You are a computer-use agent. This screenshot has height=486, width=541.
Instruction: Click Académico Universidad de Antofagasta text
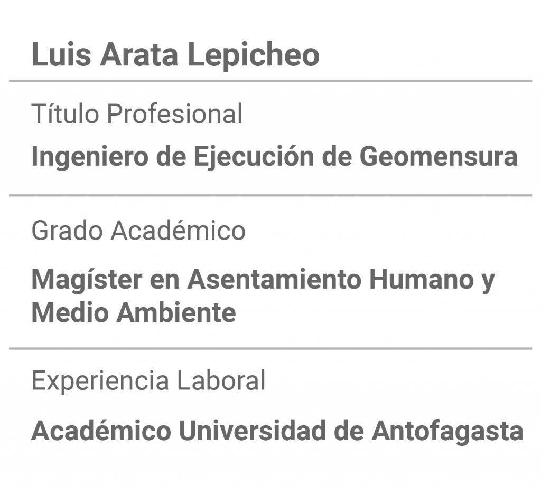(277, 431)
